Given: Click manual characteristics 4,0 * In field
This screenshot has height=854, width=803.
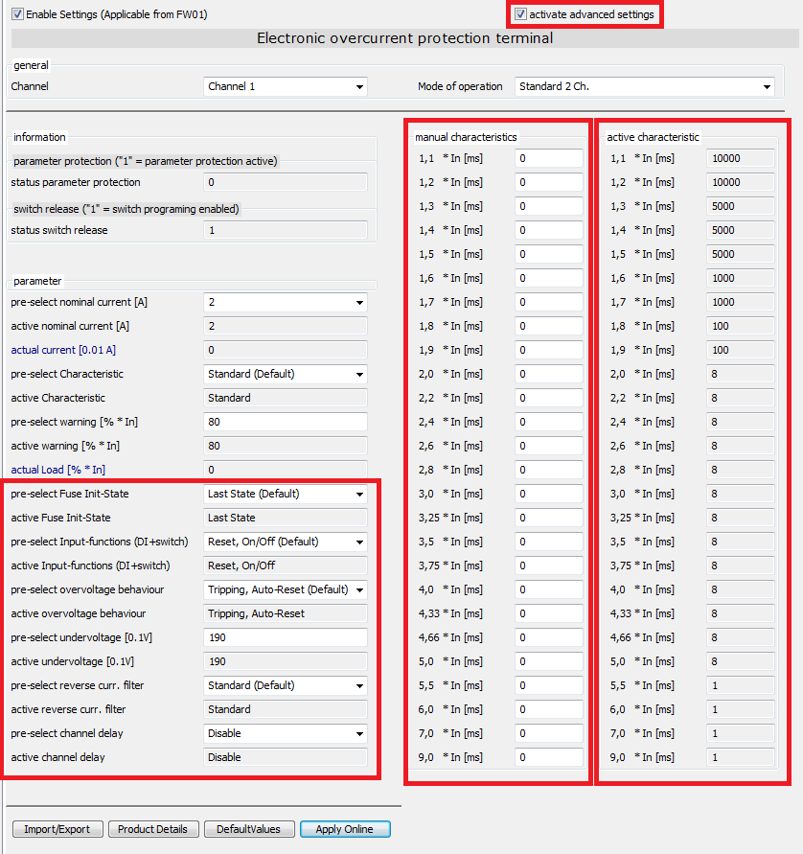Looking at the screenshot, I should [549, 589].
